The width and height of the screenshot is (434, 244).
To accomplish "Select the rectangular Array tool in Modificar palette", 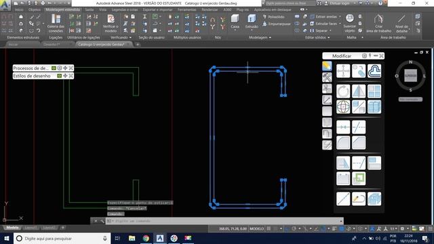I will pos(374,91).
